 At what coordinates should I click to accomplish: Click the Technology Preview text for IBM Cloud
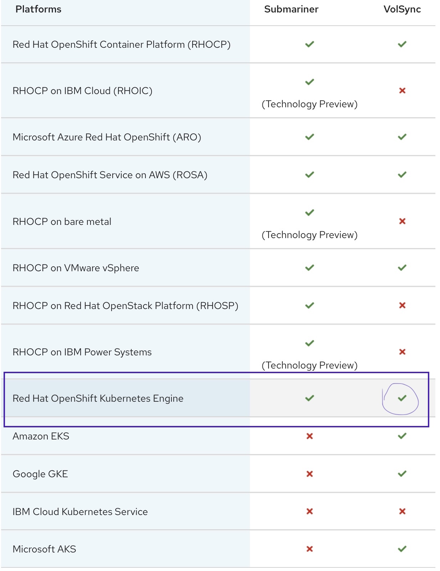(309, 104)
